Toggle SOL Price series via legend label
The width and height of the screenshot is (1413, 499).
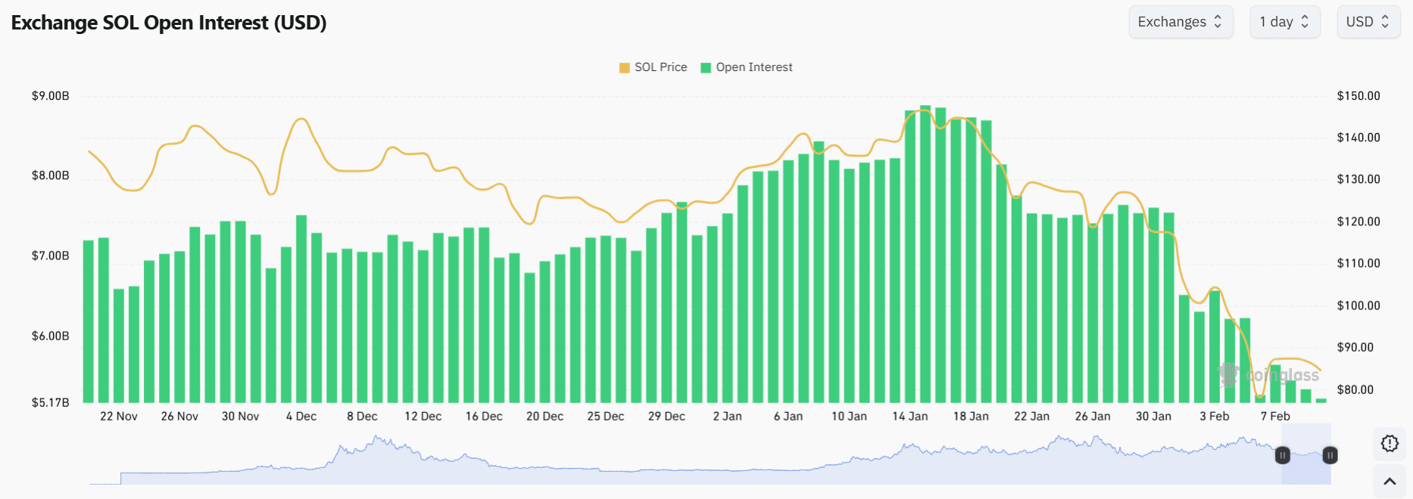(x=660, y=67)
